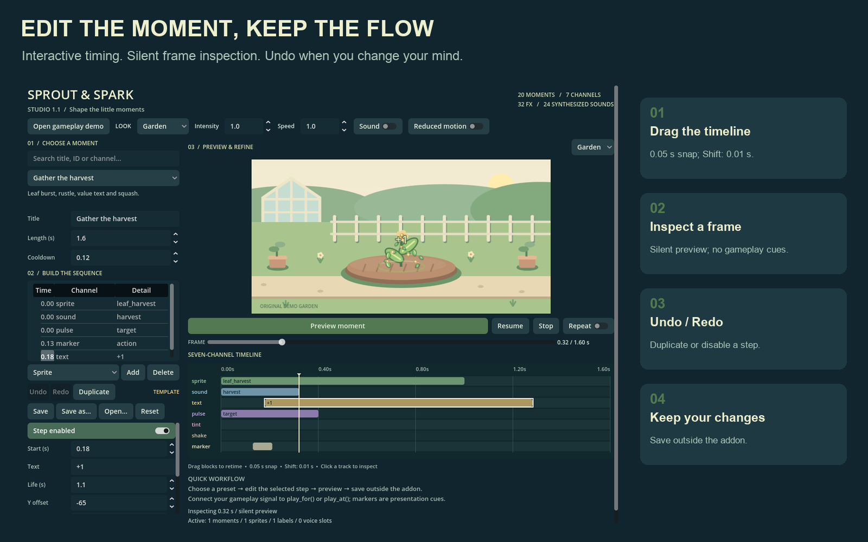Decrease Cooldown value with down arrow
The height and width of the screenshot is (542, 868).
[175, 261]
